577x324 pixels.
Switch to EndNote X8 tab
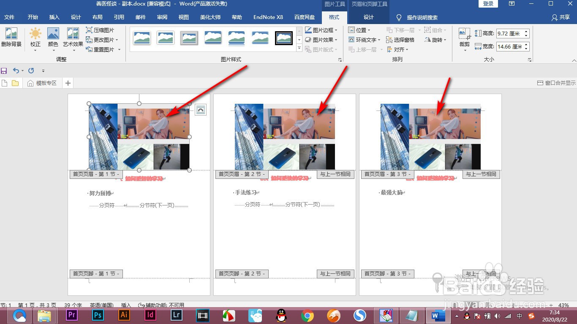pos(268,17)
